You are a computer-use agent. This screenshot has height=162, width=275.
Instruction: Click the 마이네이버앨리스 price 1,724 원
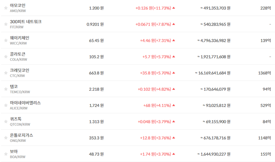(96, 105)
